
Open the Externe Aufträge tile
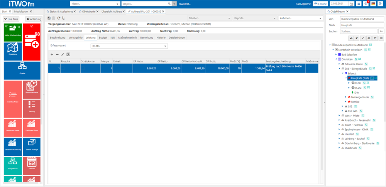click(32, 147)
